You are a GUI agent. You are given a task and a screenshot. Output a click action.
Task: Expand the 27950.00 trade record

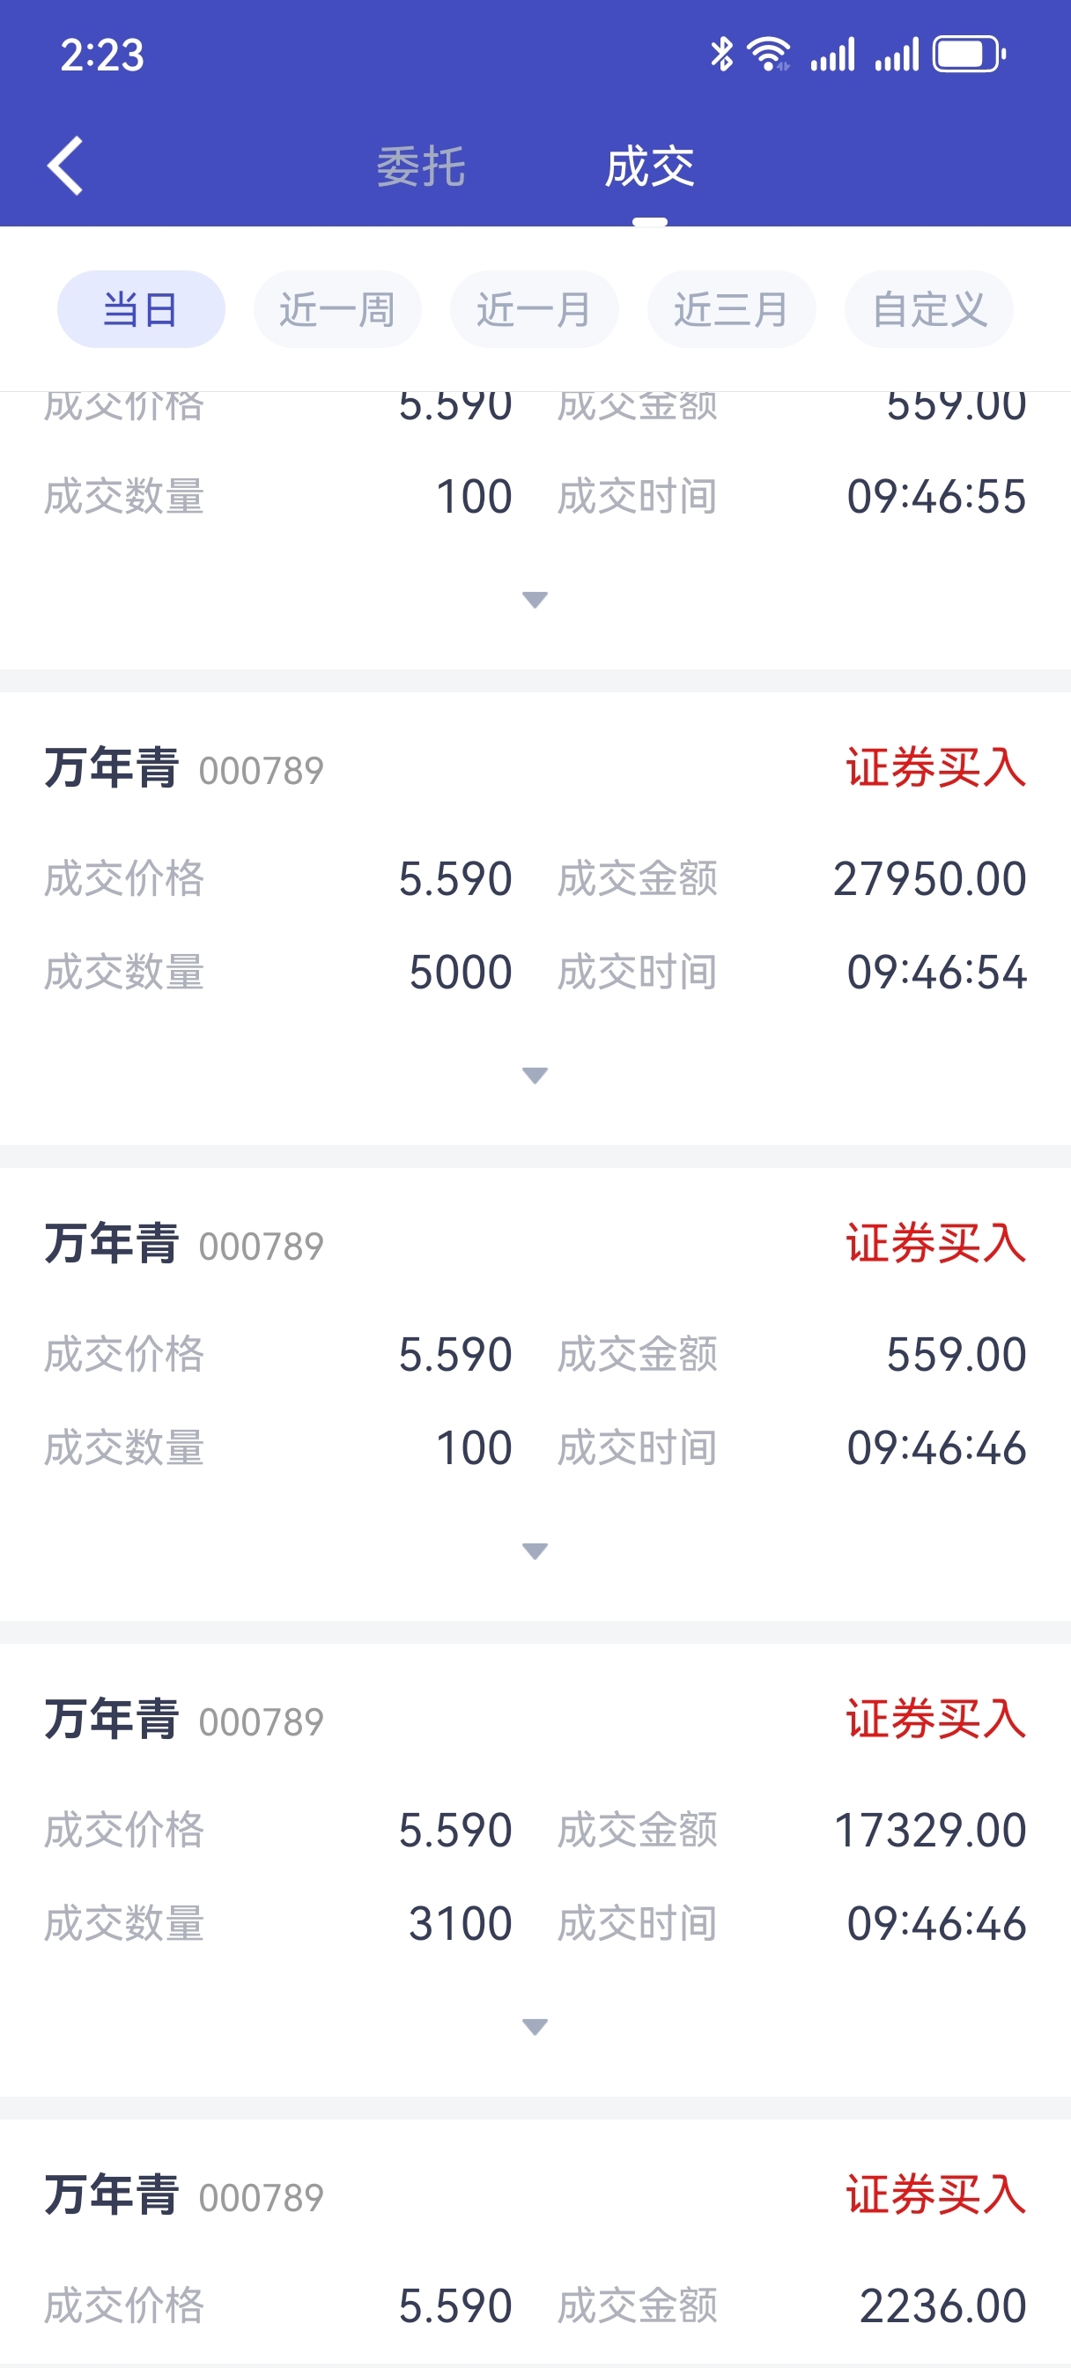click(535, 1075)
